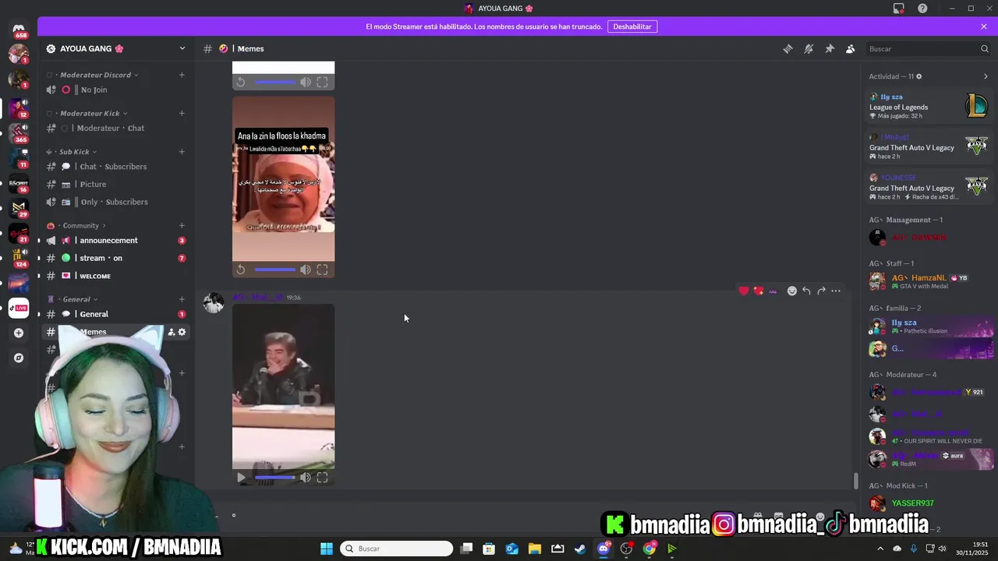The height and width of the screenshot is (561, 998).
Task: Click Add a Server plus icon
Action: (x=19, y=333)
